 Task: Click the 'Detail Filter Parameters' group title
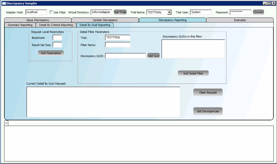tap(95, 32)
